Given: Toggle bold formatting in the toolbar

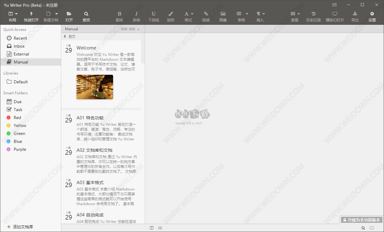Looking at the screenshot, I should (x=119, y=16).
